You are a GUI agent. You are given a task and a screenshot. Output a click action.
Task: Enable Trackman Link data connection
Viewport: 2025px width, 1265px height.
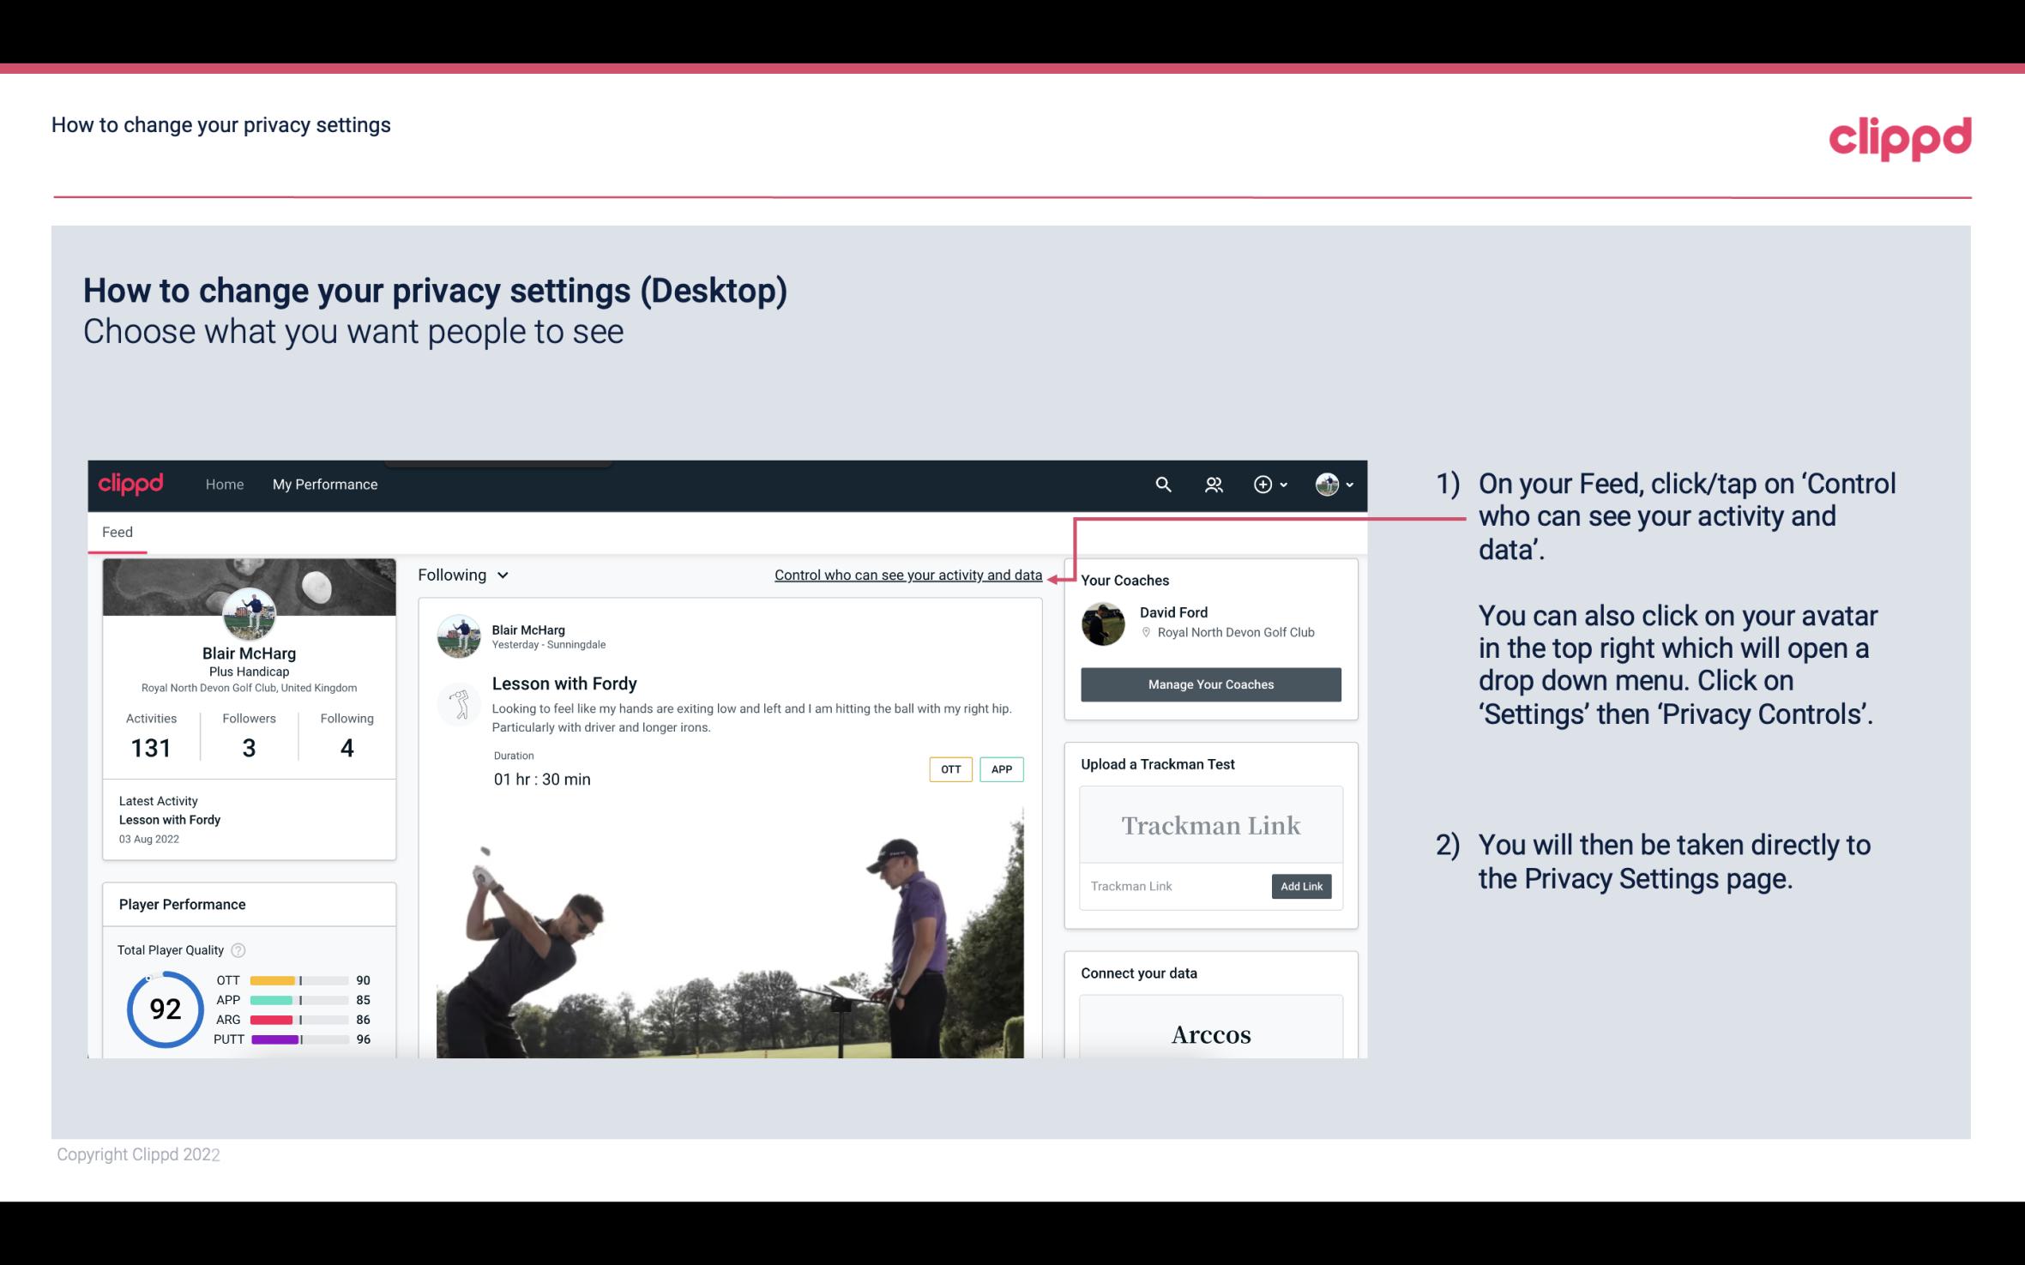coord(1299,886)
